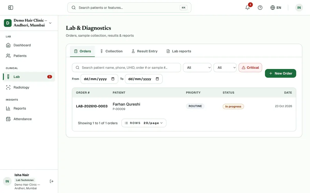The image size is (310, 193).
Task: Click the Attendance calendar clock icon
Action: click(x=8, y=119)
